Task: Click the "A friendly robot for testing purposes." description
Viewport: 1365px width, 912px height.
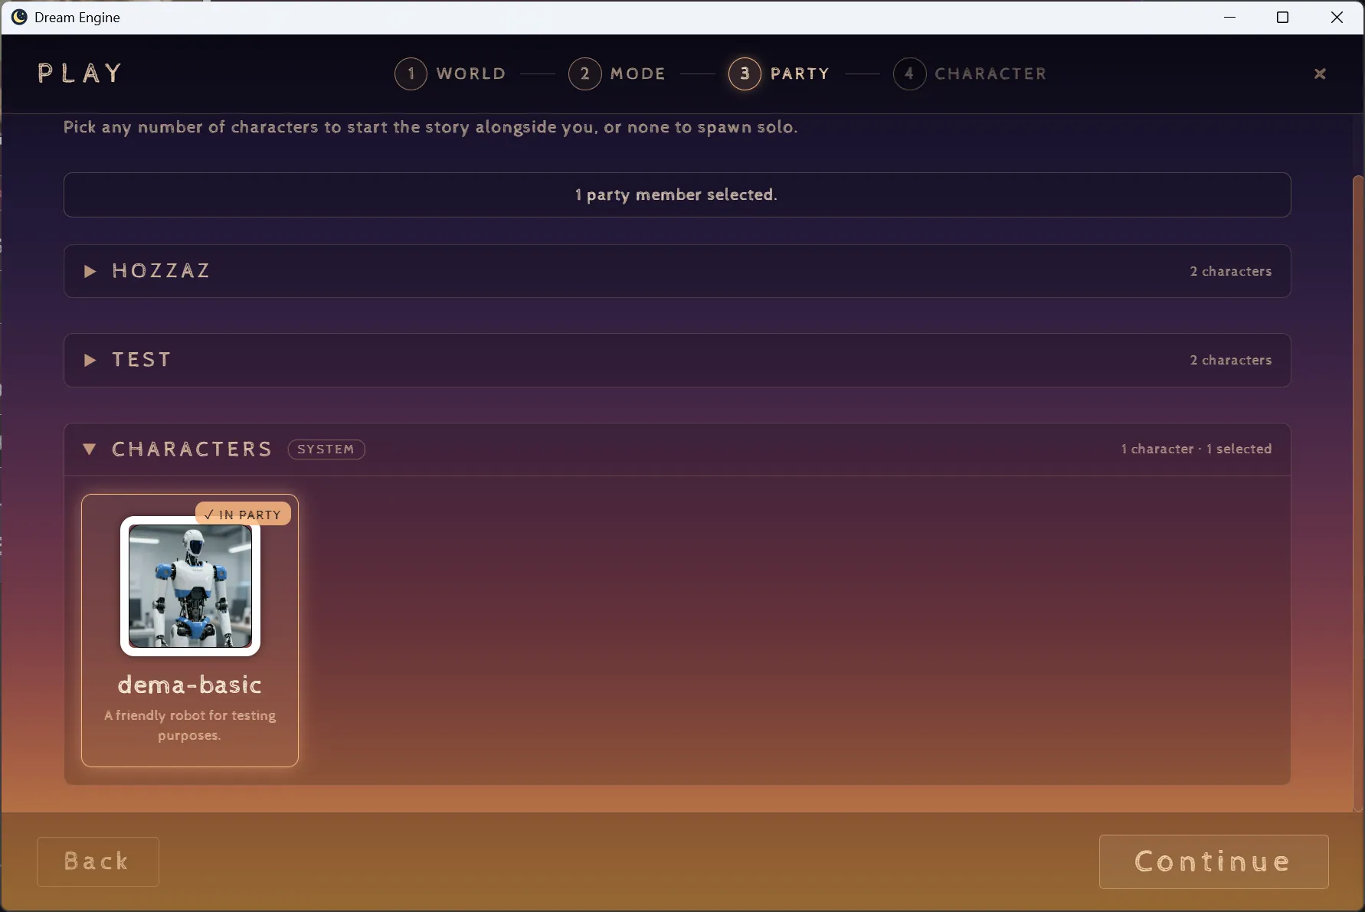Action: [x=190, y=725]
